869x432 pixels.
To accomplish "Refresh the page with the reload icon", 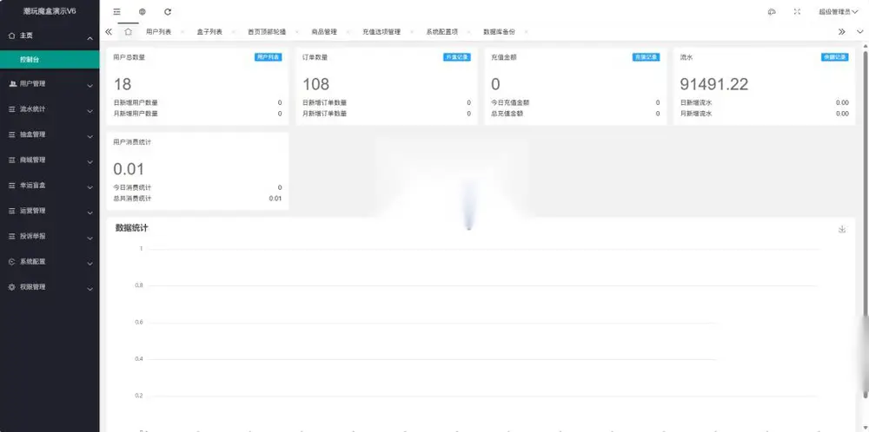I will [x=168, y=11].
